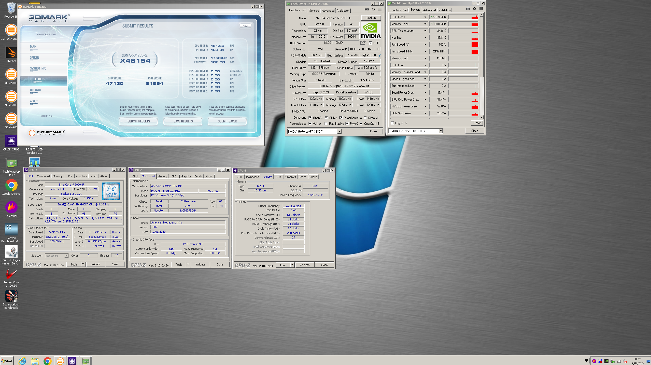Image resolution: width=651 pixels, height=365 pixels.
Task: Click the SUBMIT RESULTS button
Action: point(138,121)
